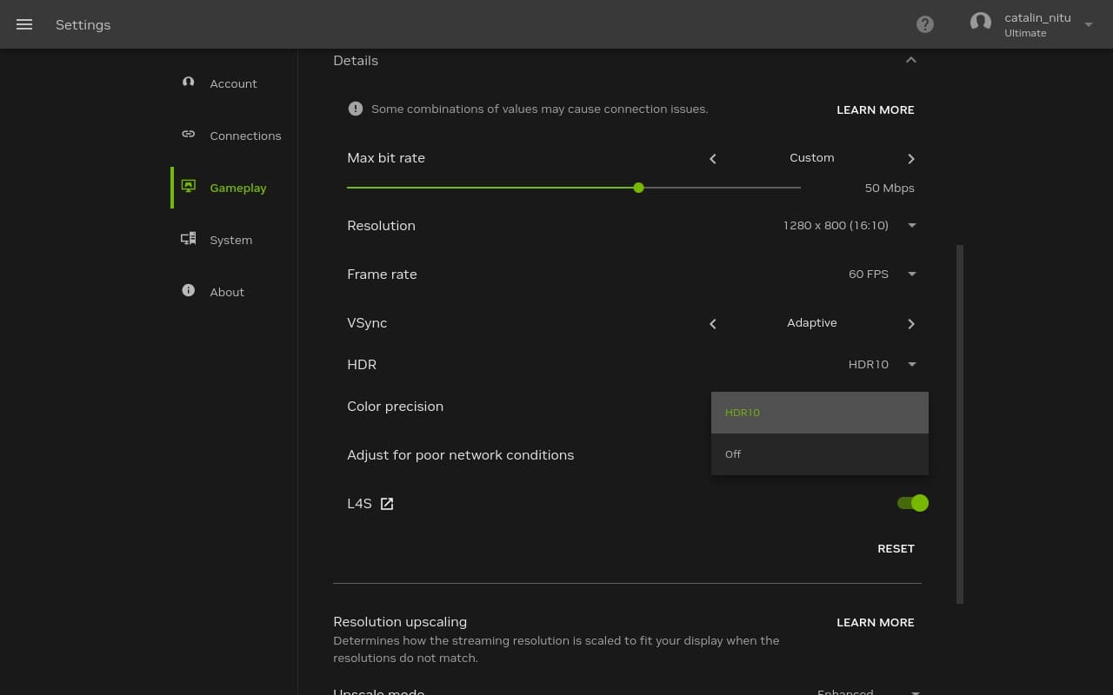Screen dimensions: 1113x695
Task: Click the Account headset icon in sidebar
Action: tap(189, 83)
